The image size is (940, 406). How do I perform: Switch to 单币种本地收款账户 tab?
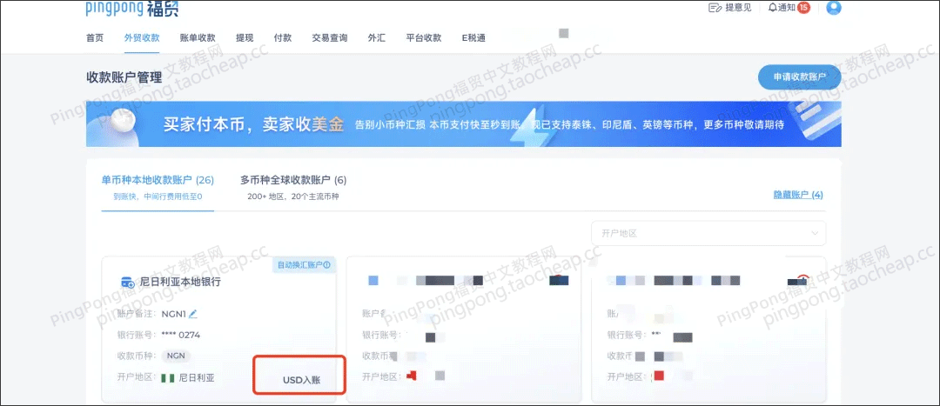pyautogui.click(x=158, y=187)
